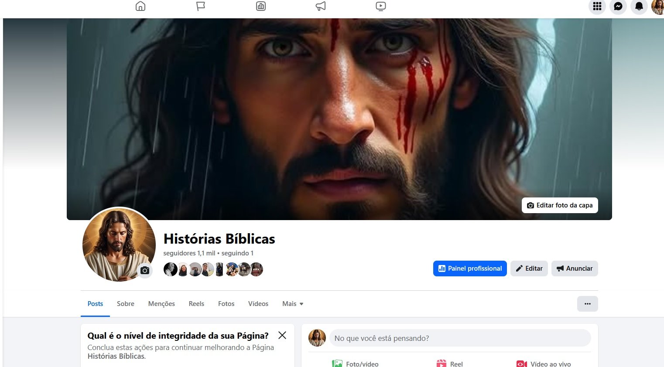Open Messenger chats
The image size is (664, 367).
point(618,6)
